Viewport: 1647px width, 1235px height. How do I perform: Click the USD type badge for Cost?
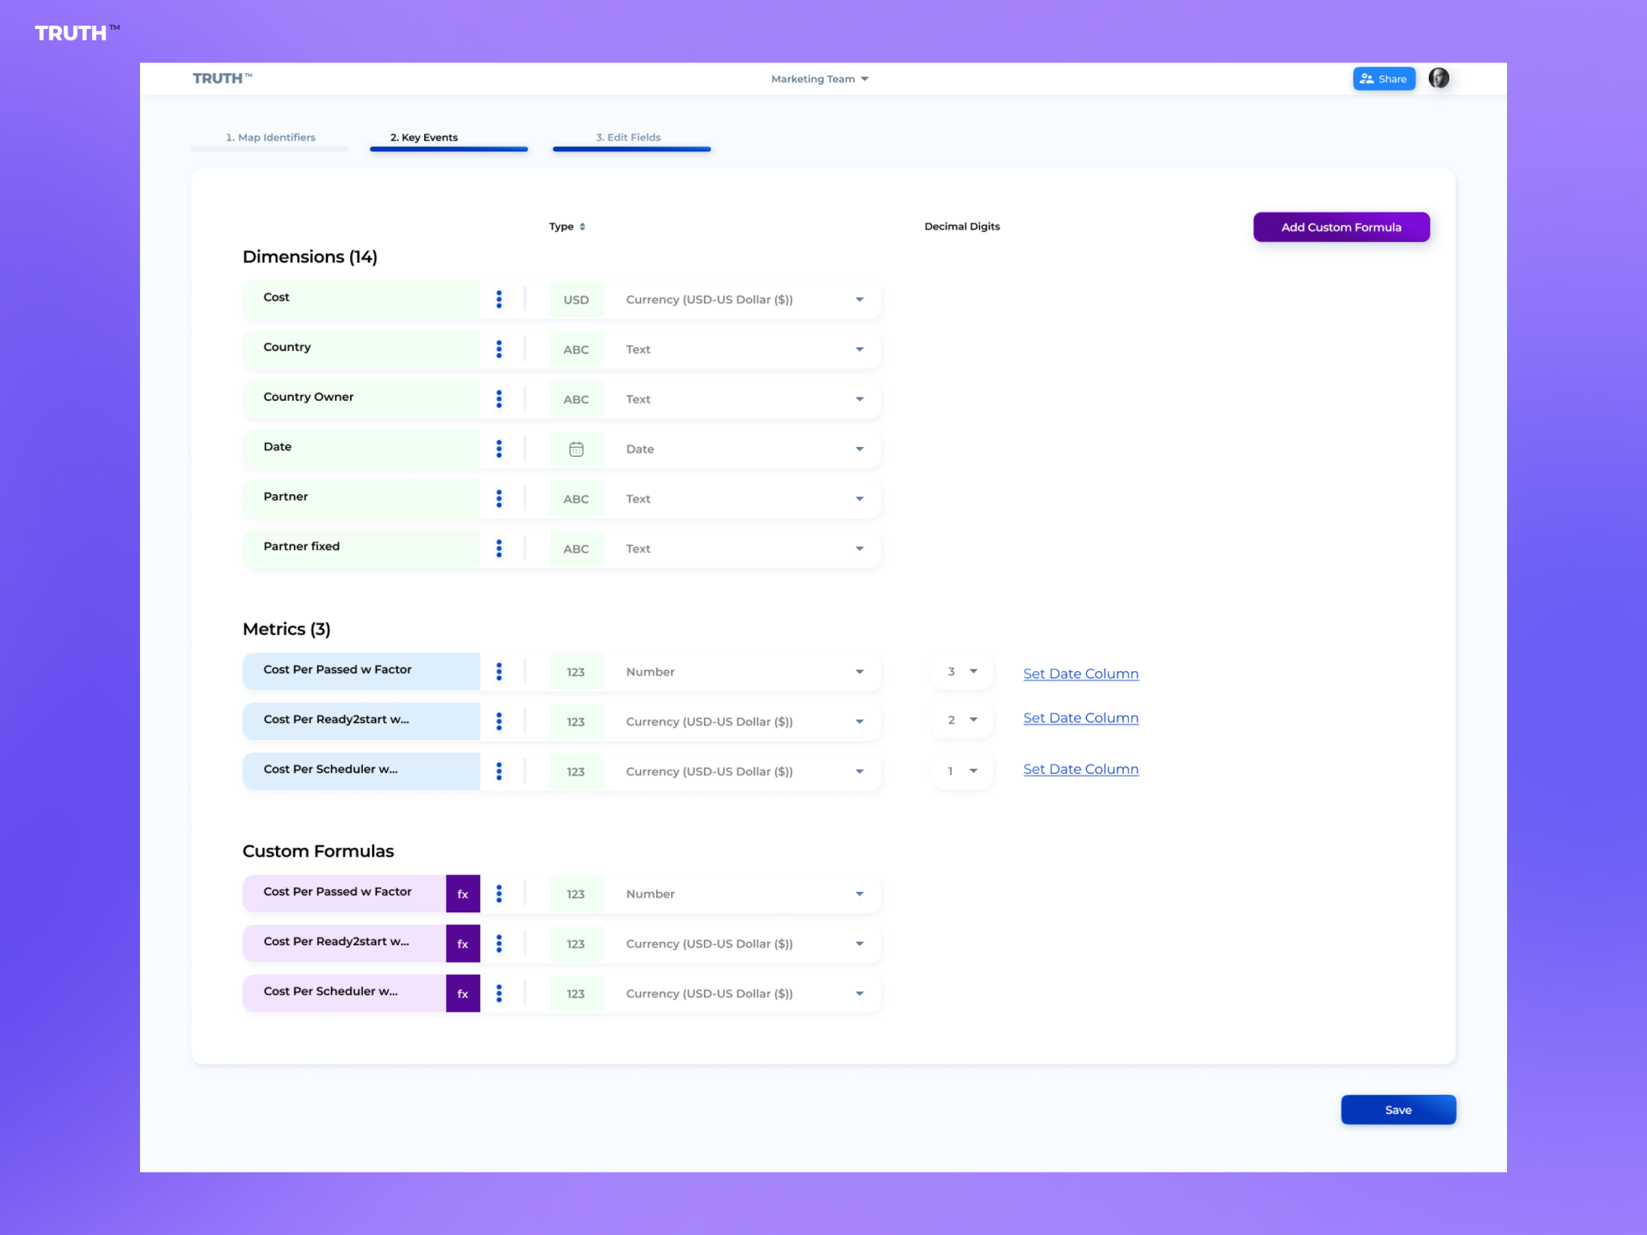coord(576,300)
